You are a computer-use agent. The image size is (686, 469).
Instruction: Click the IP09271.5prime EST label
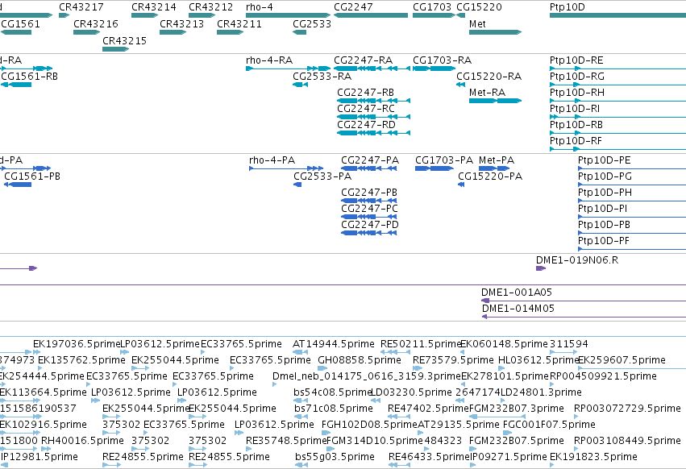click(509, 457)
